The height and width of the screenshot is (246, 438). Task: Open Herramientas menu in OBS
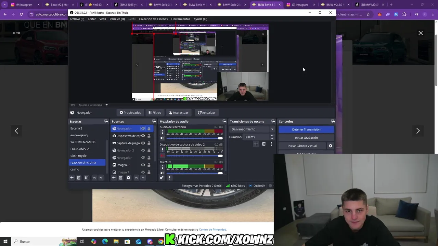click(181, 19)
